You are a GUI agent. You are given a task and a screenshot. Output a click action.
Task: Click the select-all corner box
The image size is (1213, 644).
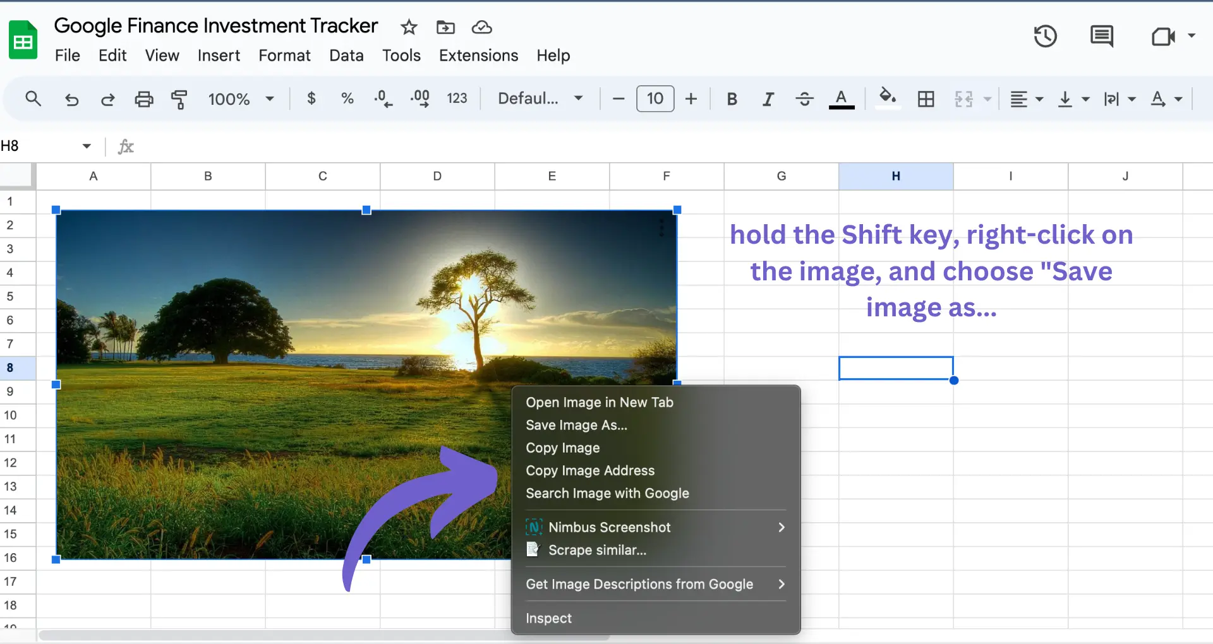point(18,176)
